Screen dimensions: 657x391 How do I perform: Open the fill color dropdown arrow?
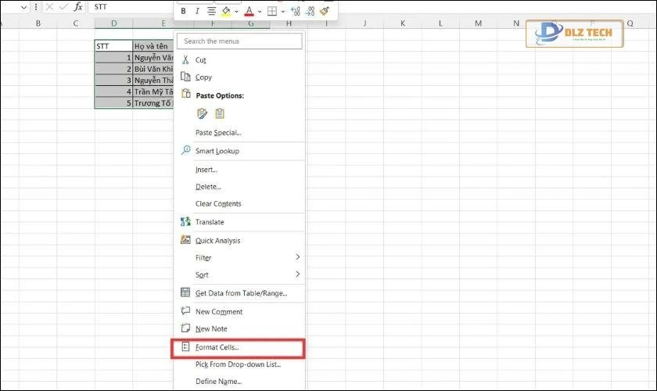coord(236,12)
